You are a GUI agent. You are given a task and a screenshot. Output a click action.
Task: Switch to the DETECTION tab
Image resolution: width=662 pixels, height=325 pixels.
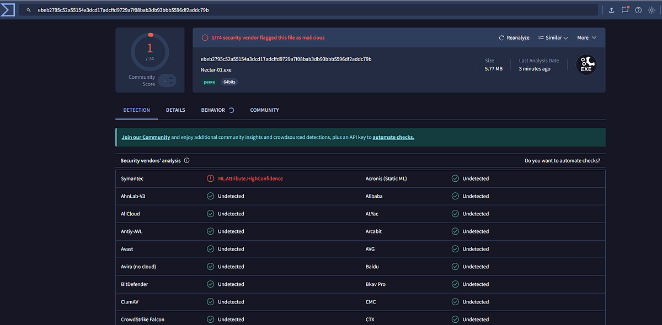pos(136,110)
